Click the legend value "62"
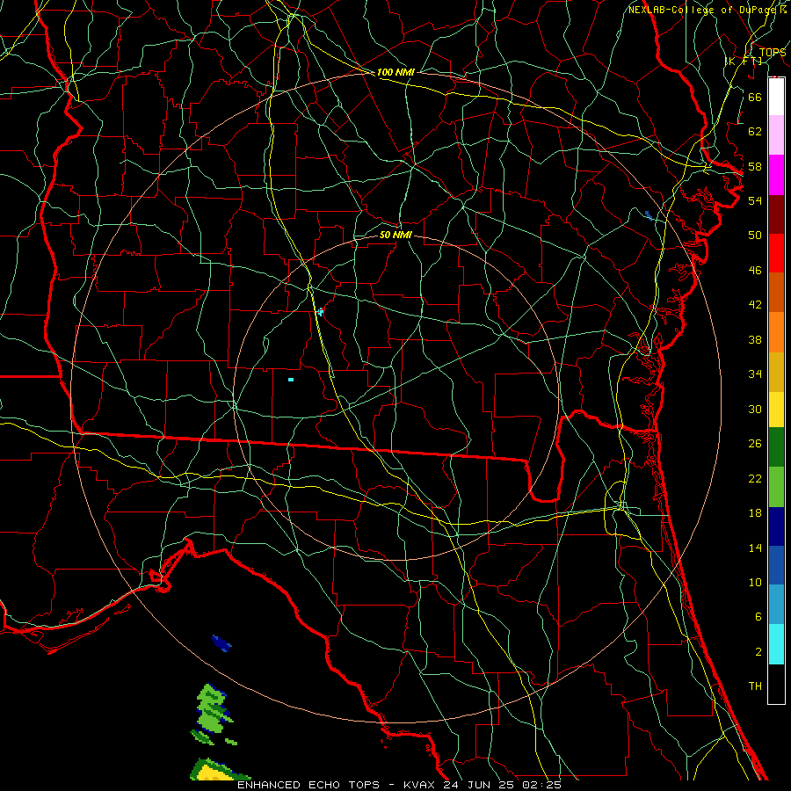791x791 pixels. [755, 132]
